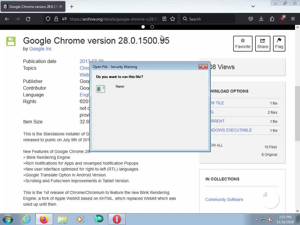The image size is (300, 225).
Task: Click Share button
Action: click(x=263, y=44)
